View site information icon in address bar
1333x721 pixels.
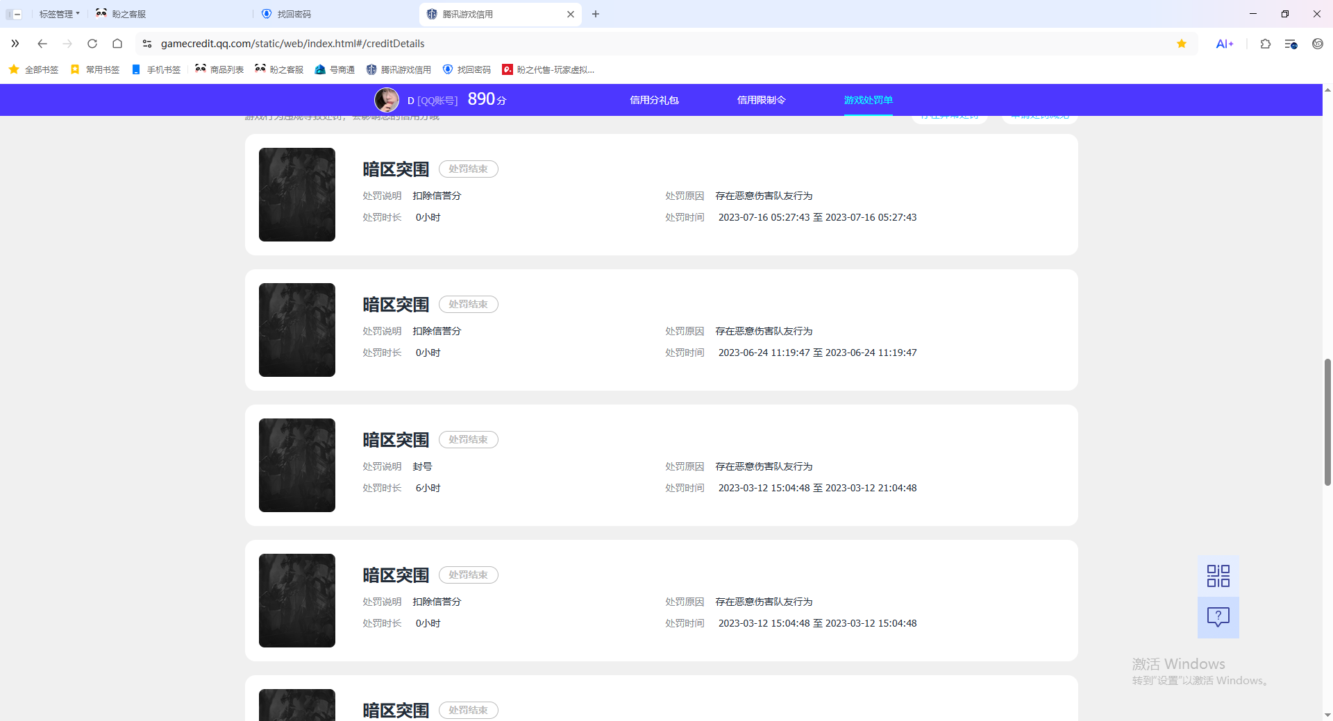point(147,44)
